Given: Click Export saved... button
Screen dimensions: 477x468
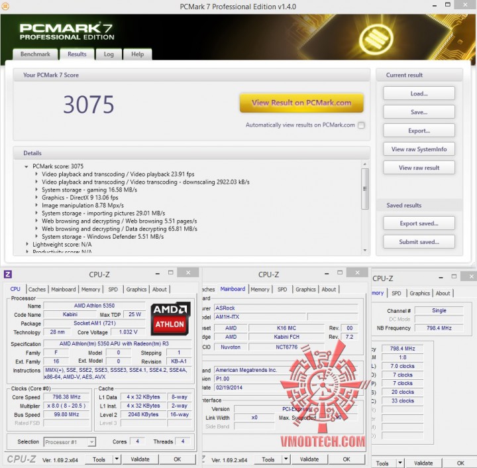Looking at the screenshot, I should point(419,223).
